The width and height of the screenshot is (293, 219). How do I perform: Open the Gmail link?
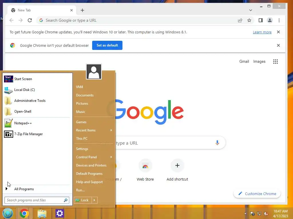[244, 62]
